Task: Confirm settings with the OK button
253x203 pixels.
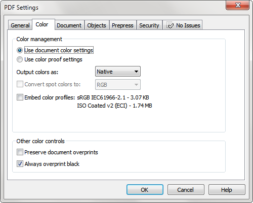Action: pos(145,190)
